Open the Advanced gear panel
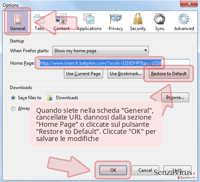This screenshot has height=182, width=200. coord(184,22)
